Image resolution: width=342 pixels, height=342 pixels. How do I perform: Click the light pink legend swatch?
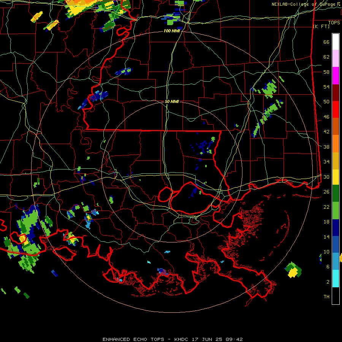pos(336,59)
